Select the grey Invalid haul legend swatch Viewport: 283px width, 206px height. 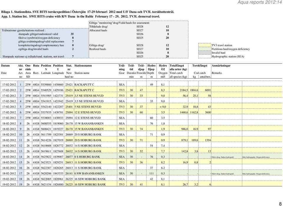tap(205, 53)
